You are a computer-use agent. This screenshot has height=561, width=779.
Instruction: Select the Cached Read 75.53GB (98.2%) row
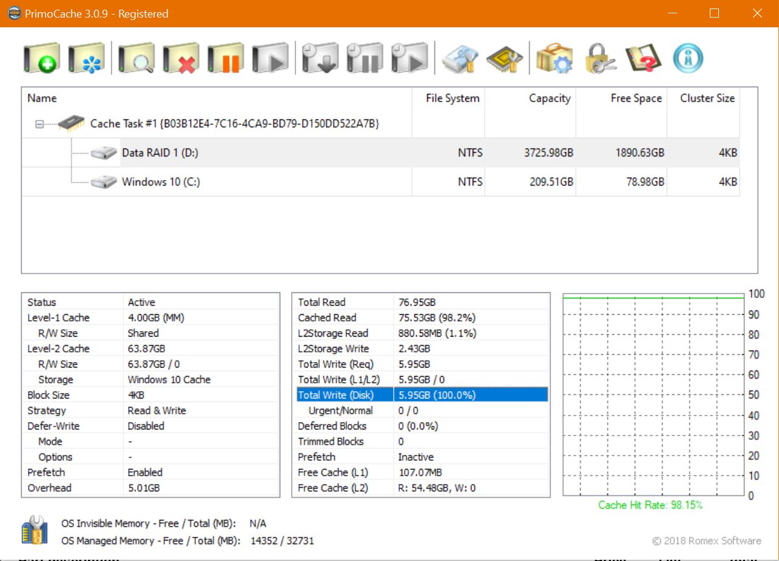pos(422,318)
